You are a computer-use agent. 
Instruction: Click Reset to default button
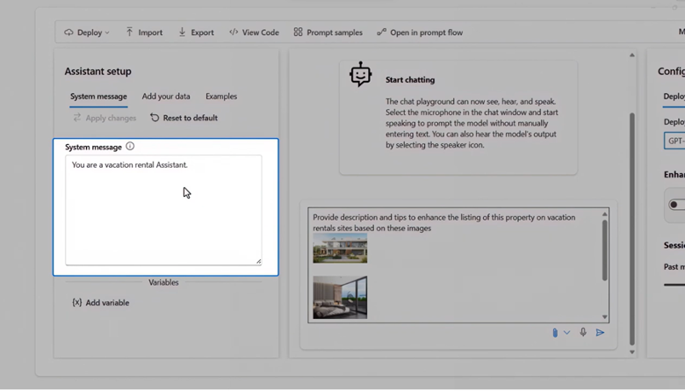pyautogui.click(x=184, y=118)
